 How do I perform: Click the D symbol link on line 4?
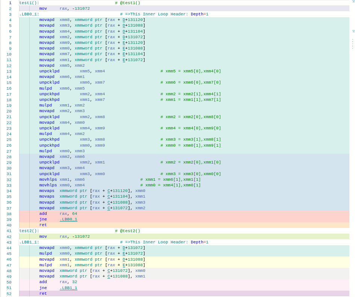(x=124, y=20)
